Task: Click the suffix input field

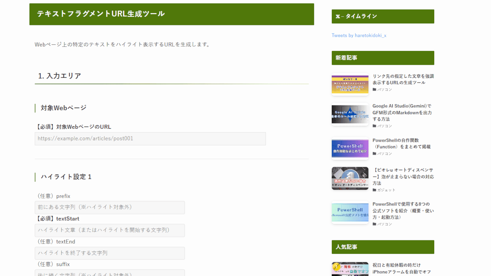Action: (x=110, y=273)
